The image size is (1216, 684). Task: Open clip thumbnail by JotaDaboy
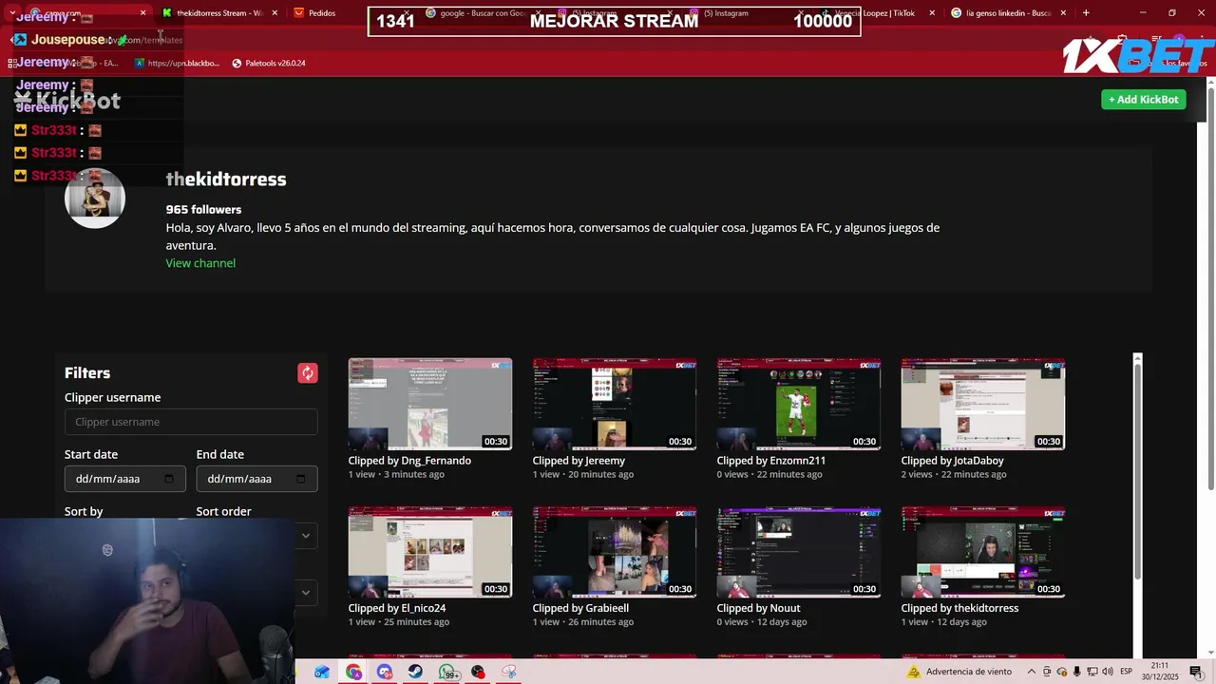pyautogui.click(x=983, y=404)
